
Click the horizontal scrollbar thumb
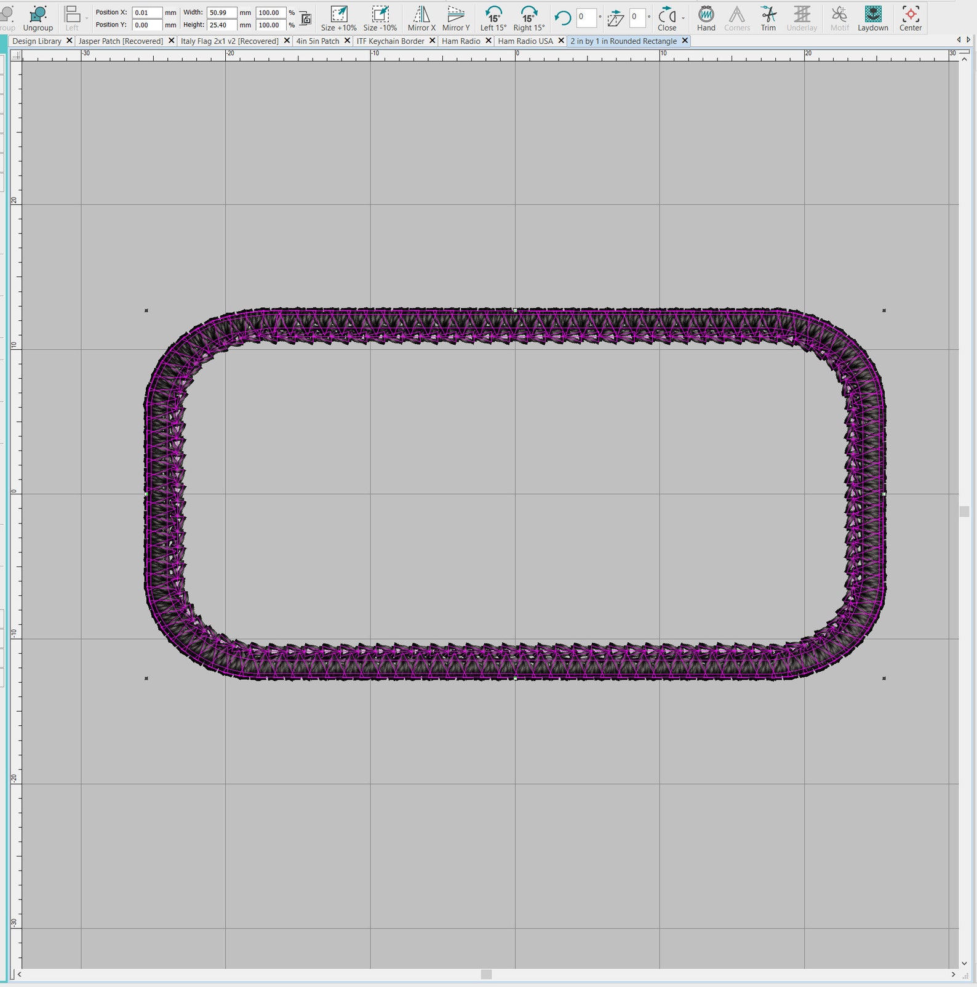(486, 974)
